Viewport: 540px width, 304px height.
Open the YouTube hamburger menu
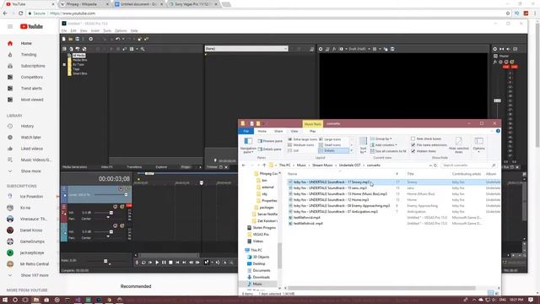click(10, 26)
